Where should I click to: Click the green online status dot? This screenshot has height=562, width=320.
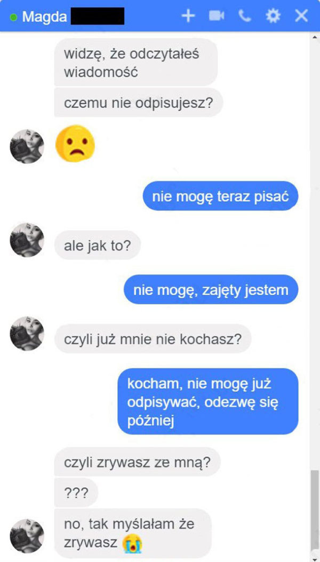pyautogui.click(x=14, y=17)
